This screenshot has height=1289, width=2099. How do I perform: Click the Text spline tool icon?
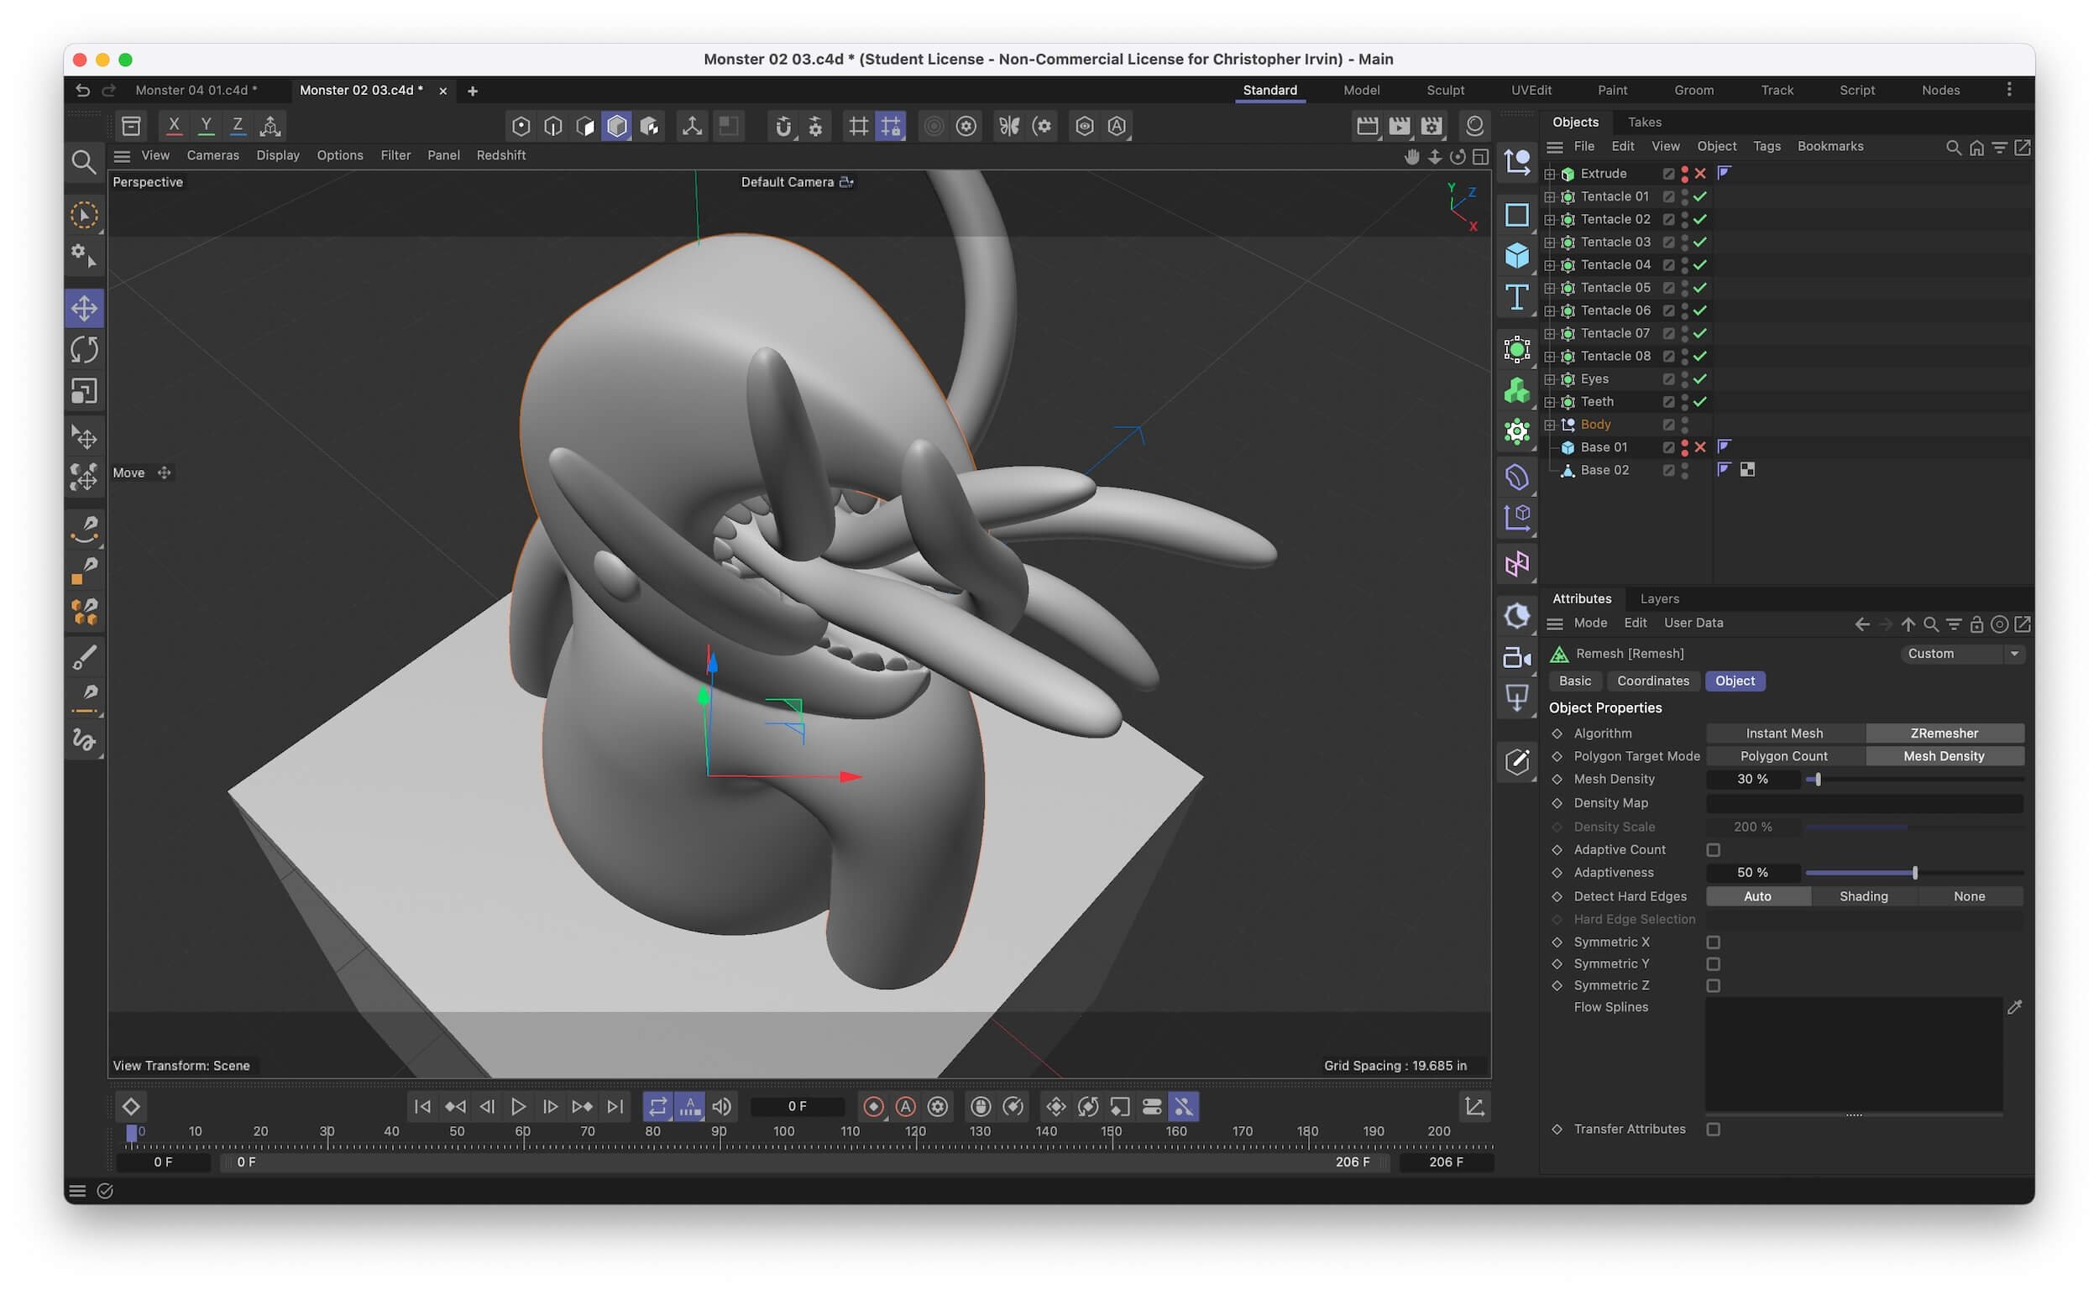pos(1516,297)
